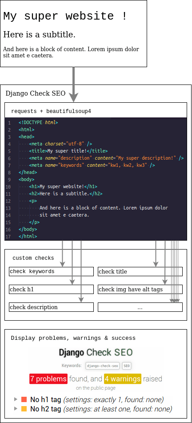Click '(settings: at least one, found: none)' text
This screenshot has width=192, height=423.
[118, 409]
